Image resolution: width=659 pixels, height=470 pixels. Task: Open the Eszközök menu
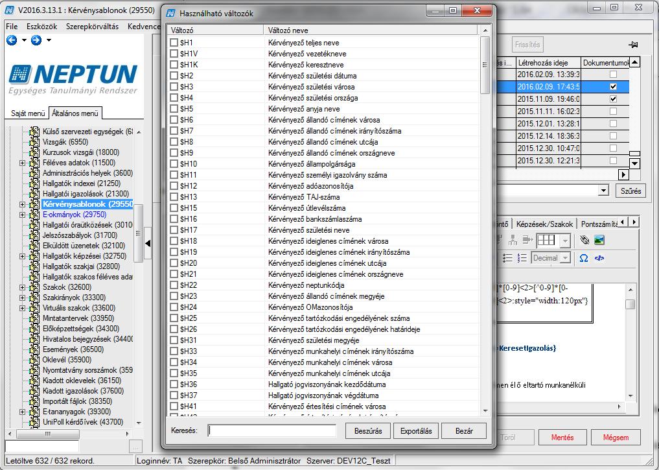(41, 27)
